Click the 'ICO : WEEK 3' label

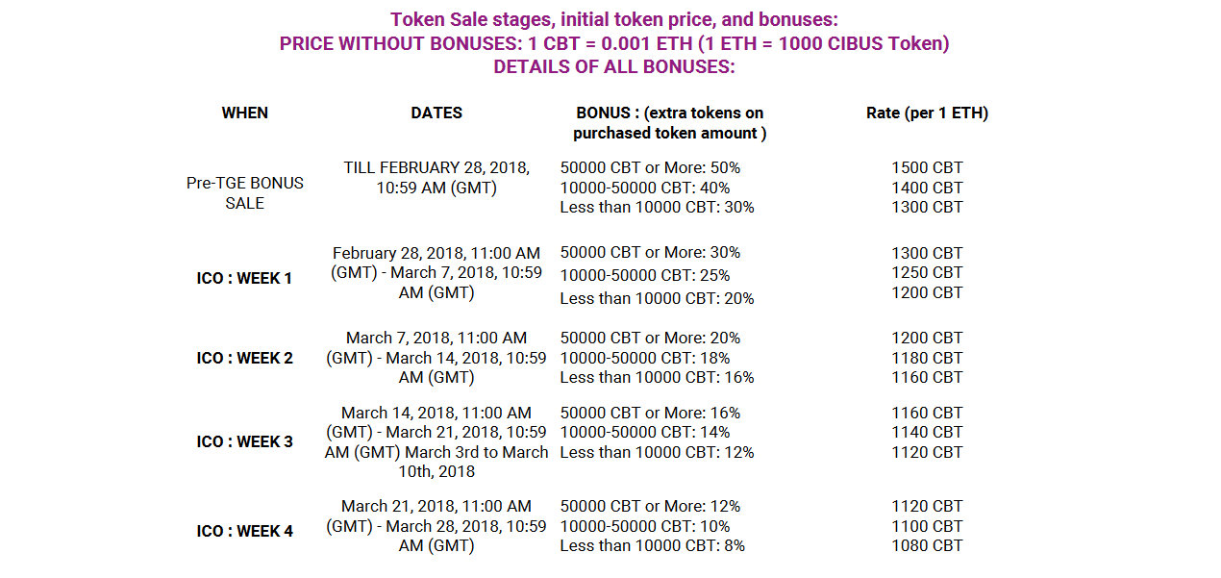[x=245, y=441]
